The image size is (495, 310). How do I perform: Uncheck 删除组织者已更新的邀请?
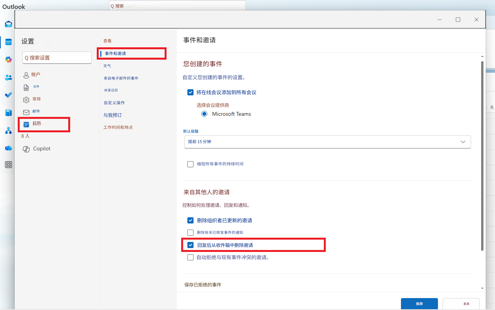click(x=190, y=220)
